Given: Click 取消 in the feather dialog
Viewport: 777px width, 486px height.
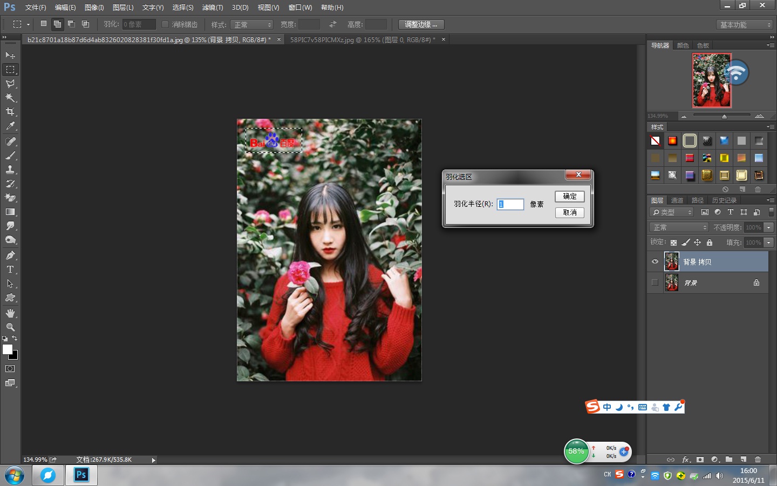Looking at the screenshot, I should pyautogui.click(x=570, y=212).
